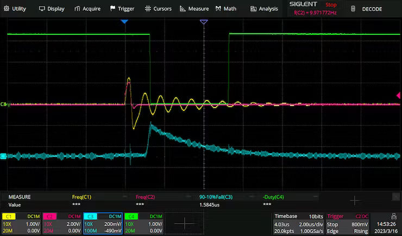Screen dimensions: 402x236
Task: Click the Display monitor icon
Action: click(42, 9)
